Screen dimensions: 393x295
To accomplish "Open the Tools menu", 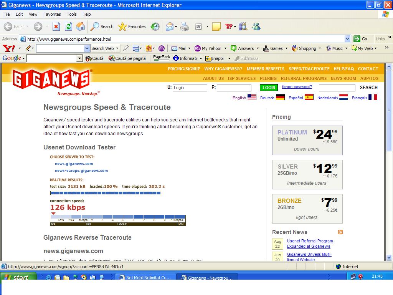I will tap(72, 14).
